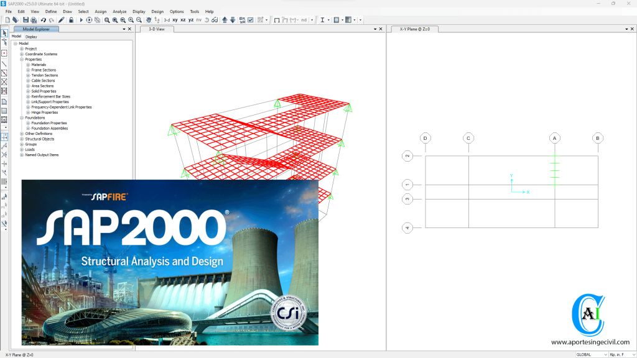The height and width of the screenshot is (358, 637).
Task: Activate the Zoom In tool
Action: 131,19
